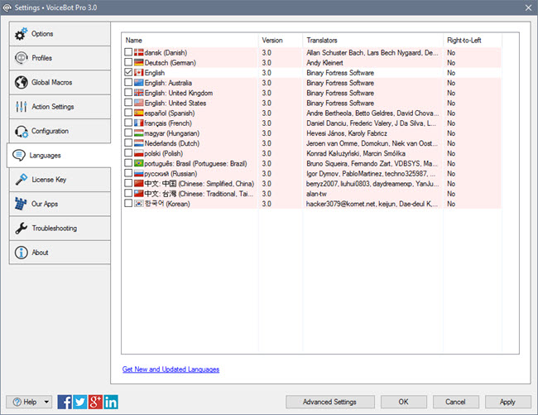Open the Action Settings tab
Screen dimensions: 538x415
(58, 107)
